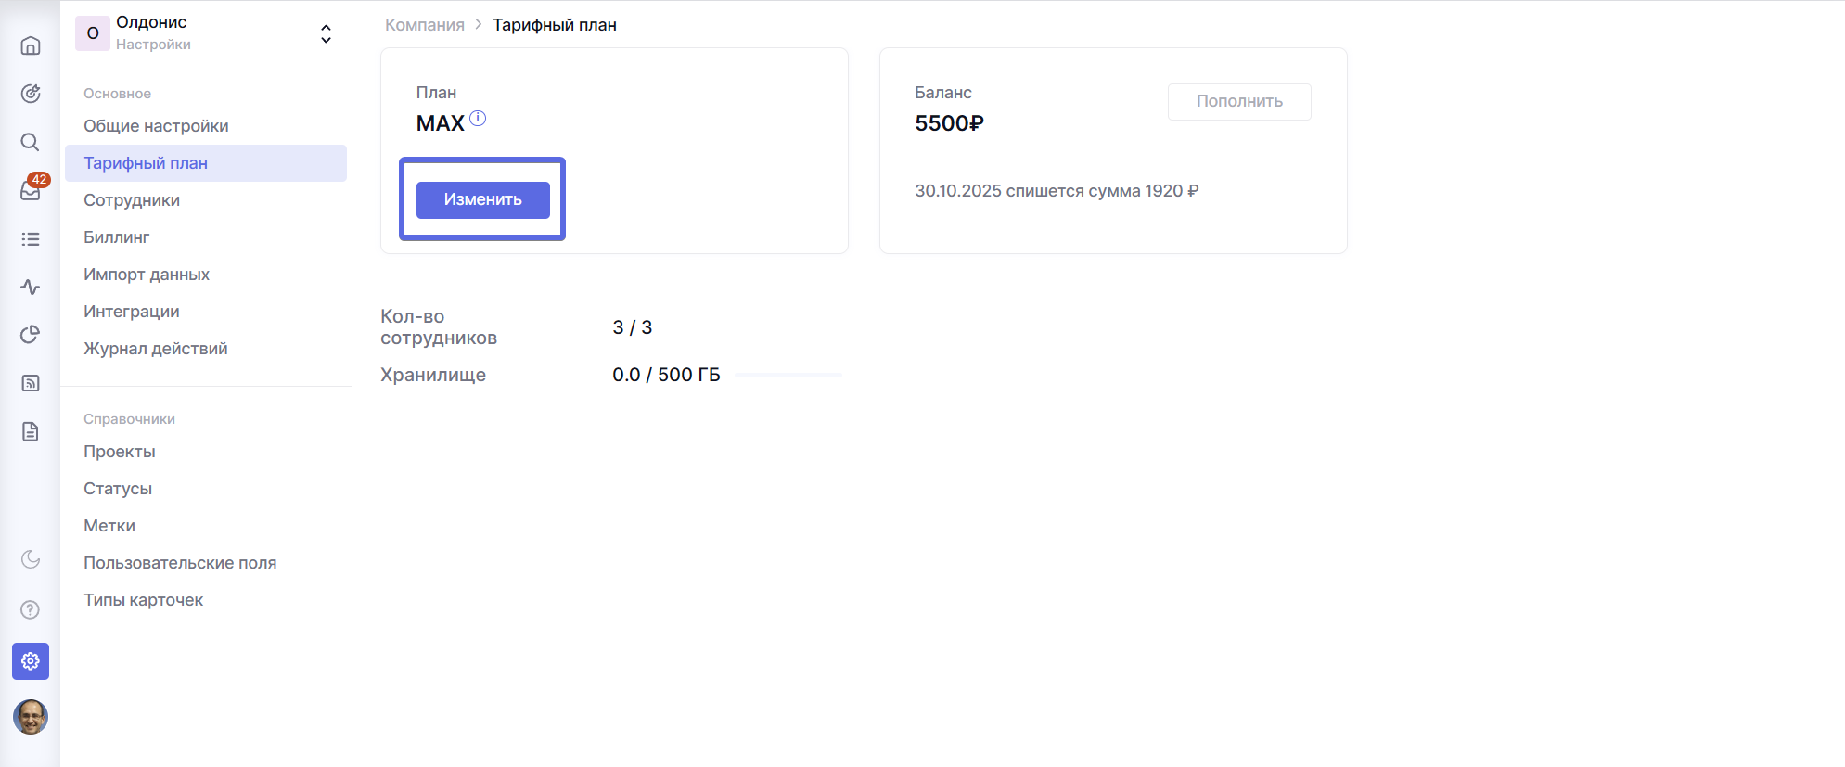Open Интеграции settings page

(x=132, y=312)
